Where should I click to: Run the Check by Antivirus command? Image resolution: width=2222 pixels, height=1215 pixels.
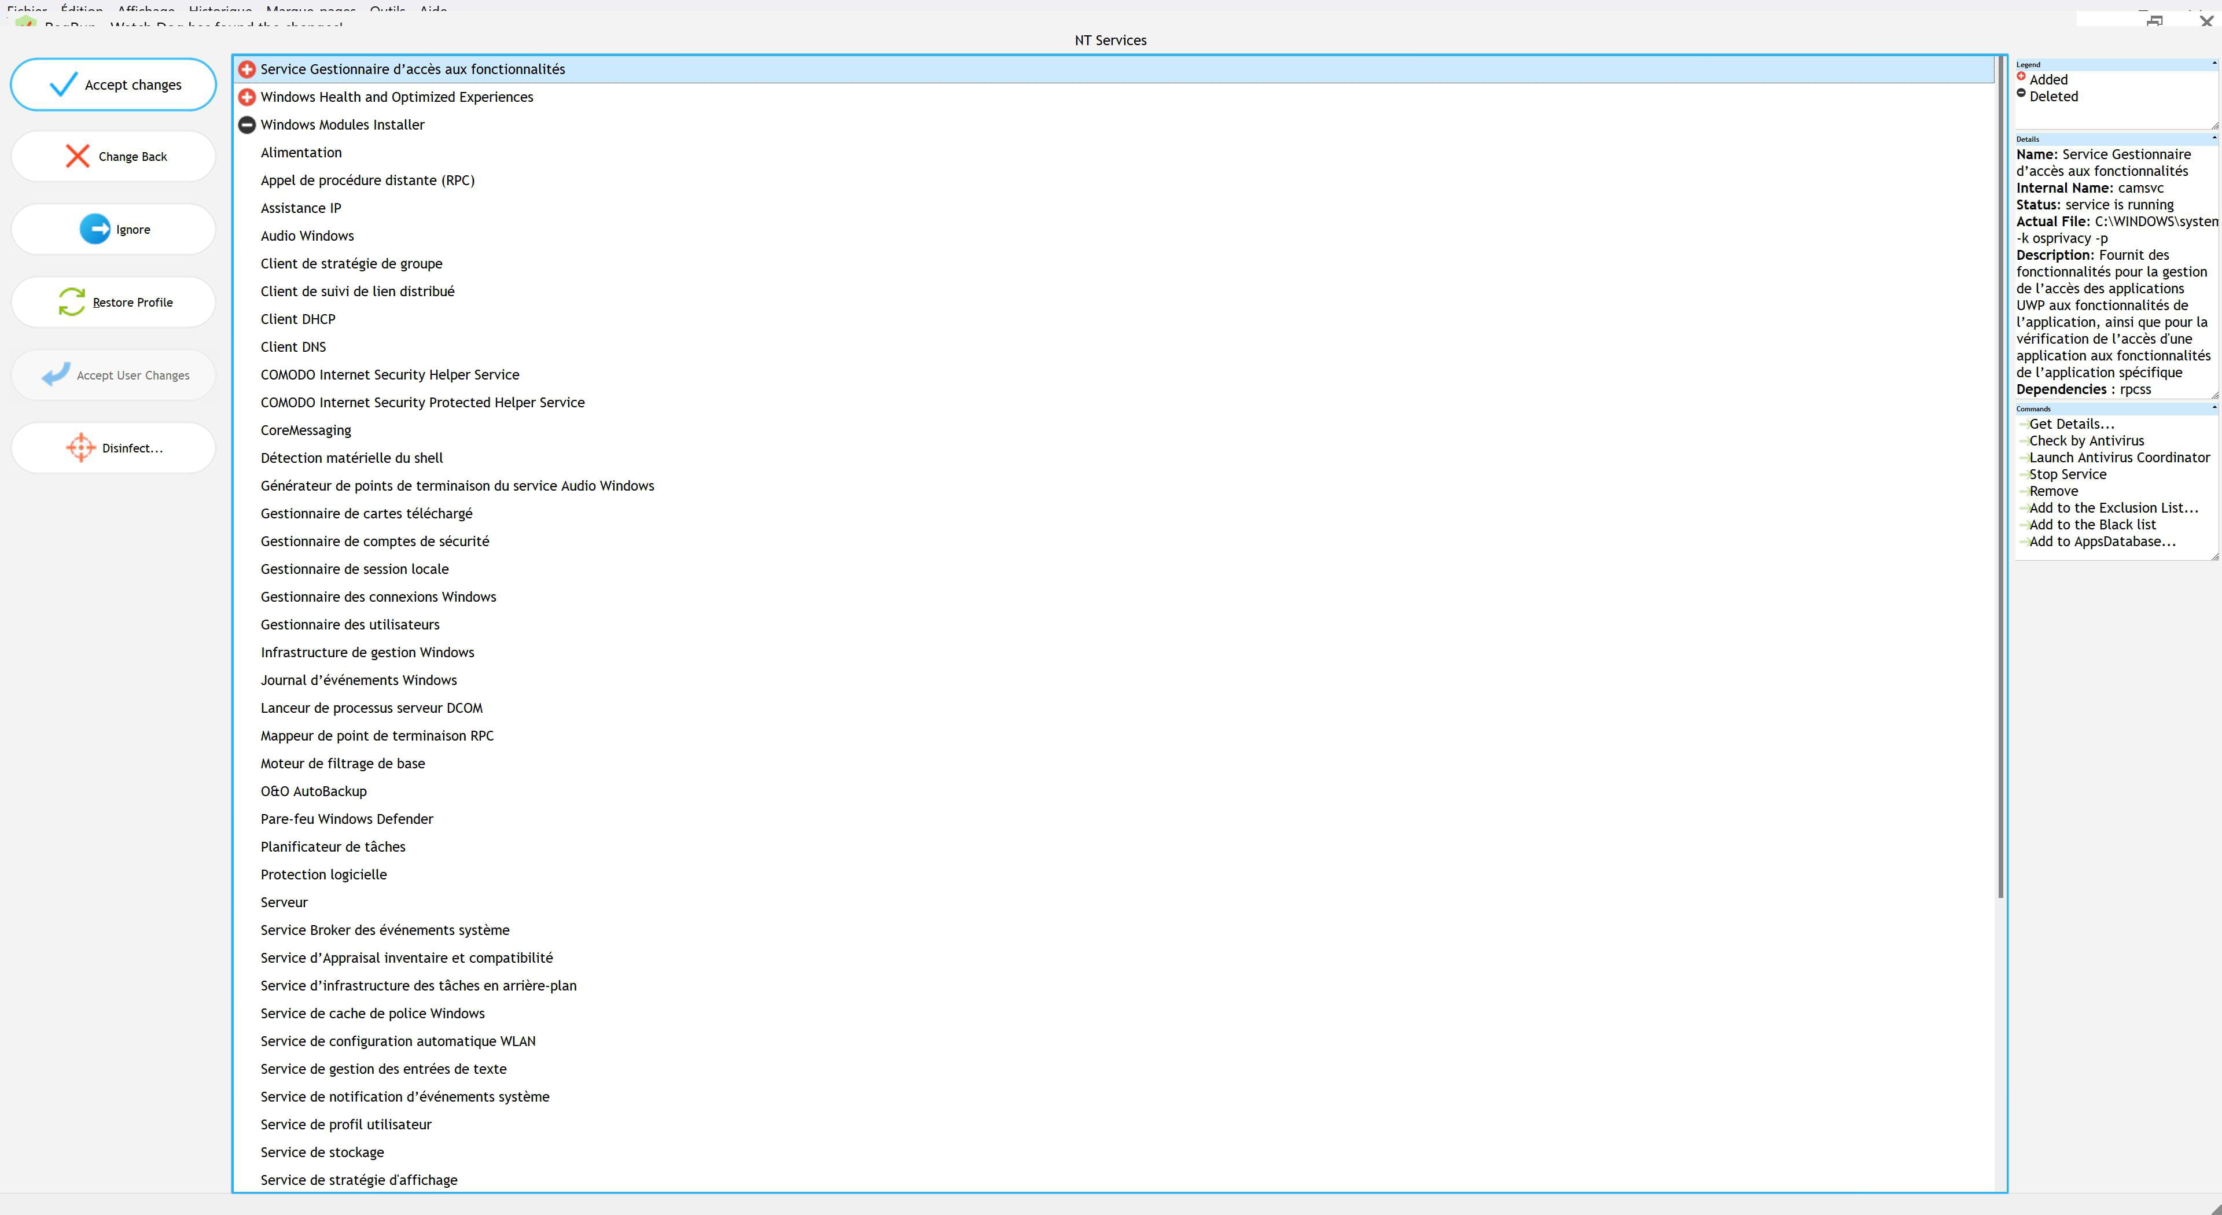tap(2085, 441)
